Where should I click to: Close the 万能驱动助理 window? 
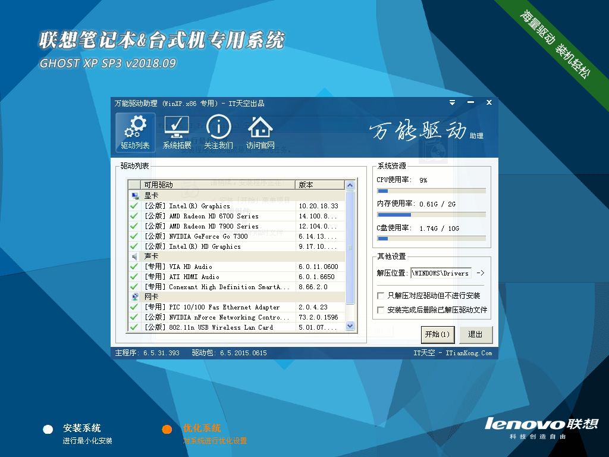tap(489, 102)
